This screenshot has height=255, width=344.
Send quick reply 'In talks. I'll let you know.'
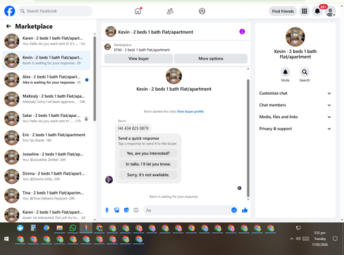pyautogui.click(x=148, y=164)
